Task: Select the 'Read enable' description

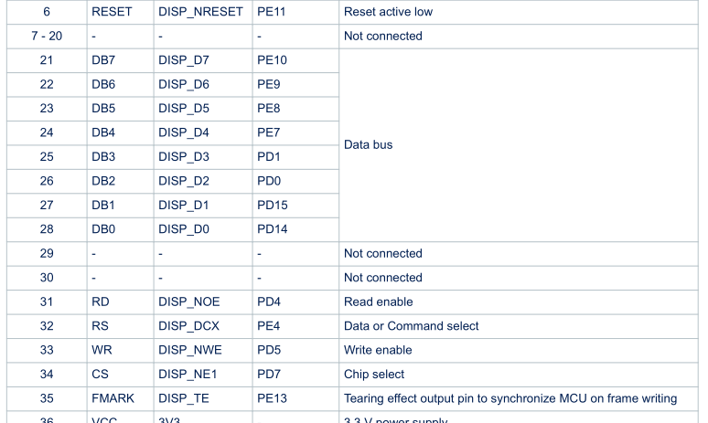Action: pyautogui.click(x=379, y=302)
